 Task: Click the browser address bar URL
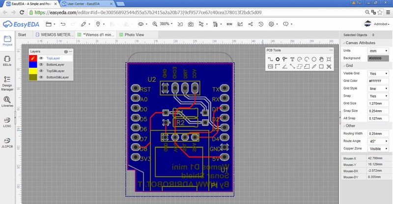[148, 13]
